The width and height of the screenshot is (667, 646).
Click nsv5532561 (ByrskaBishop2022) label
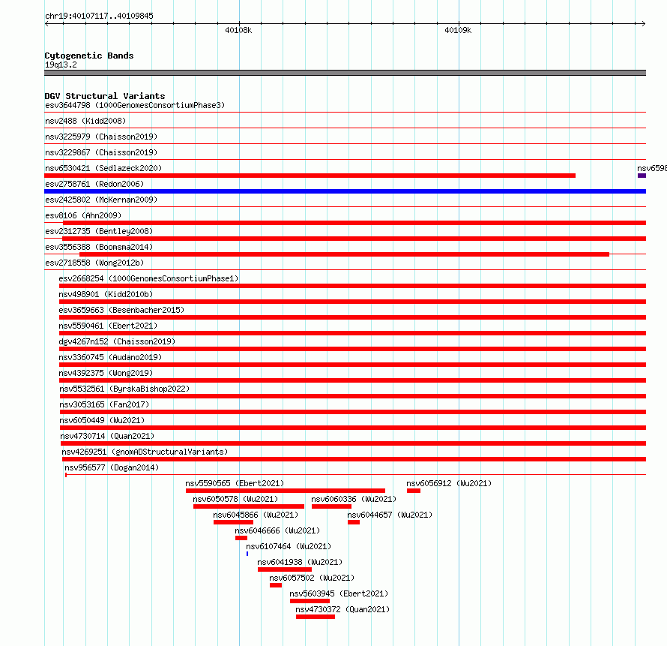pos(124,389)
